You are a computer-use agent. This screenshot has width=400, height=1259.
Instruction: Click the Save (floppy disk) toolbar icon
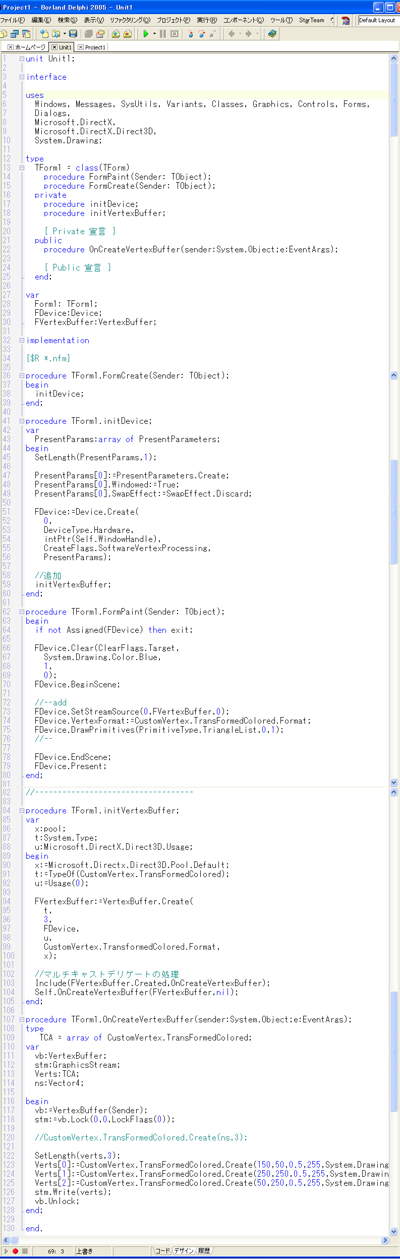coord(73,34)
